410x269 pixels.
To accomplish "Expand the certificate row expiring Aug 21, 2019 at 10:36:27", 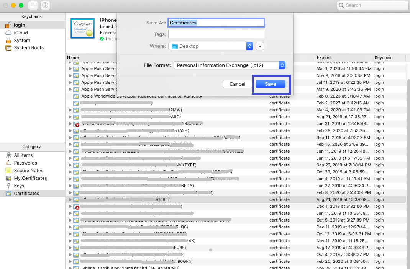I will (70, 117).
